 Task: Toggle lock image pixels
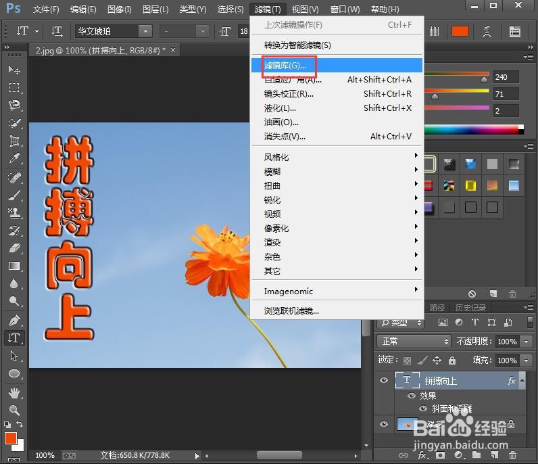pyautogui.click(x=422, y=361)
